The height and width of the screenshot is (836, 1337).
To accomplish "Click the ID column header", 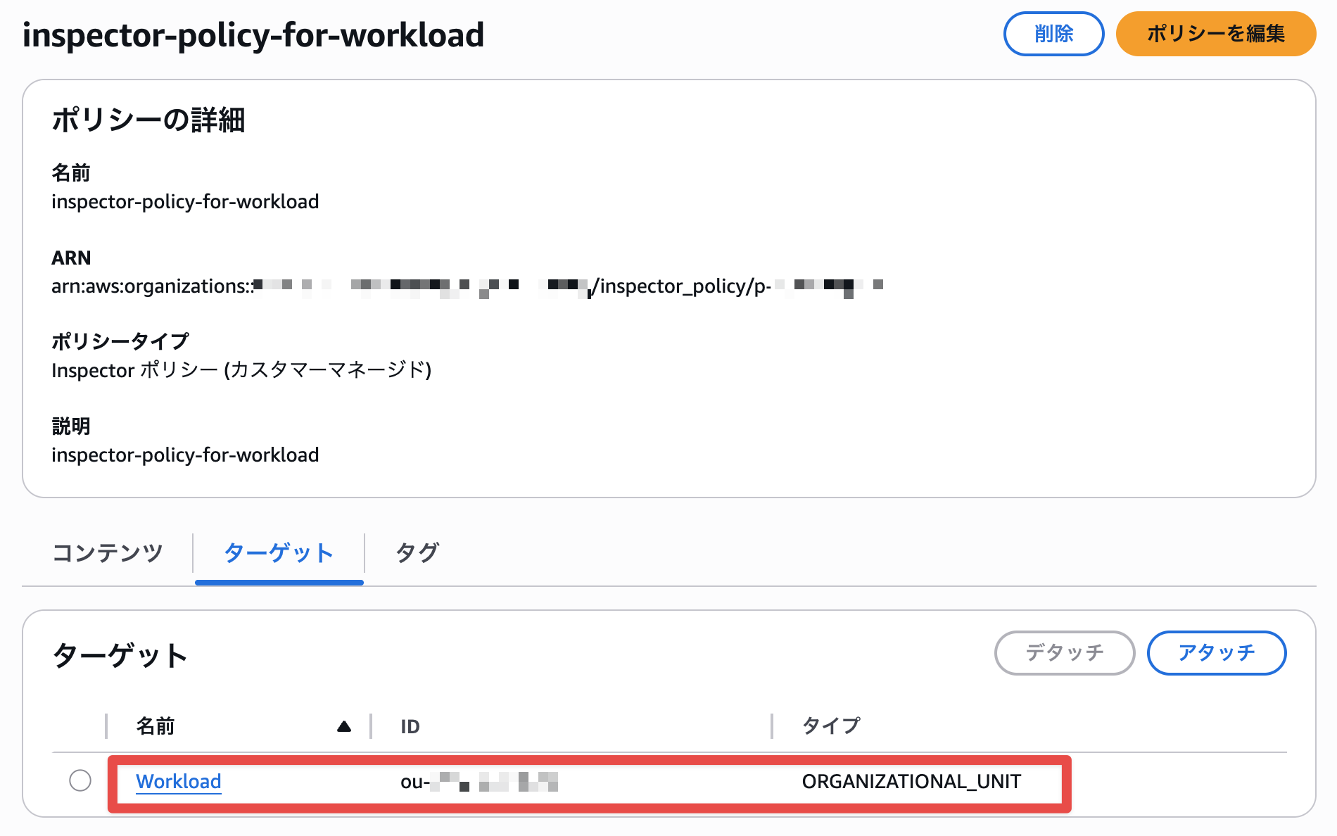I will pyautogui.click(x=410, y=726).
